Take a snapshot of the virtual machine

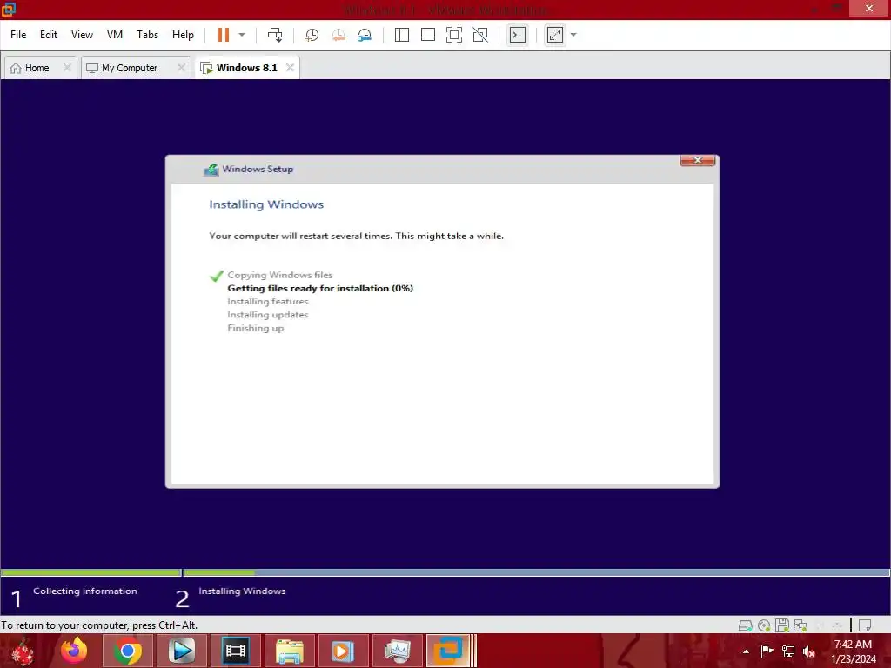tap(312, 35)
